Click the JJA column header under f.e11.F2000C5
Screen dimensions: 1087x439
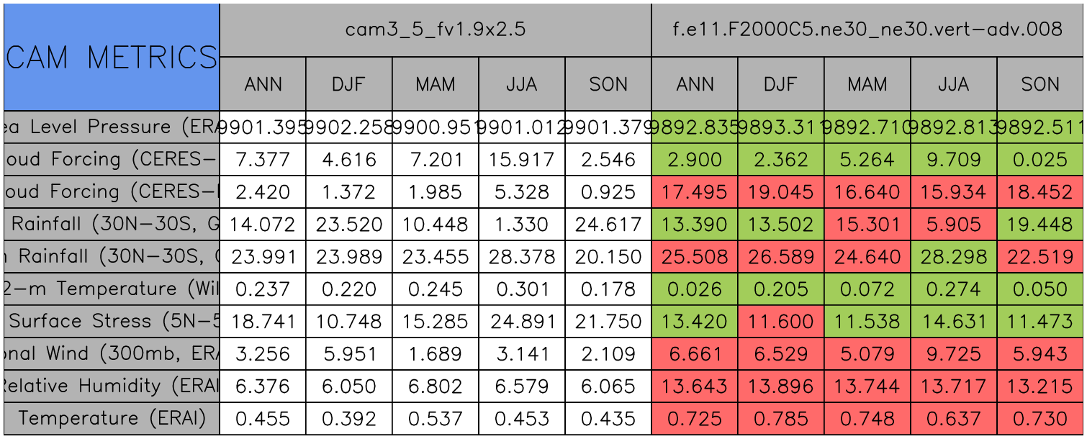point(954,84)
